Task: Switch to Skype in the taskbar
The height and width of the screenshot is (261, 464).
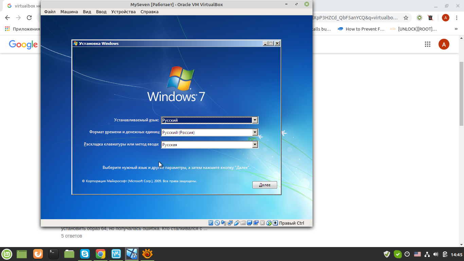Action: [85, 254]
